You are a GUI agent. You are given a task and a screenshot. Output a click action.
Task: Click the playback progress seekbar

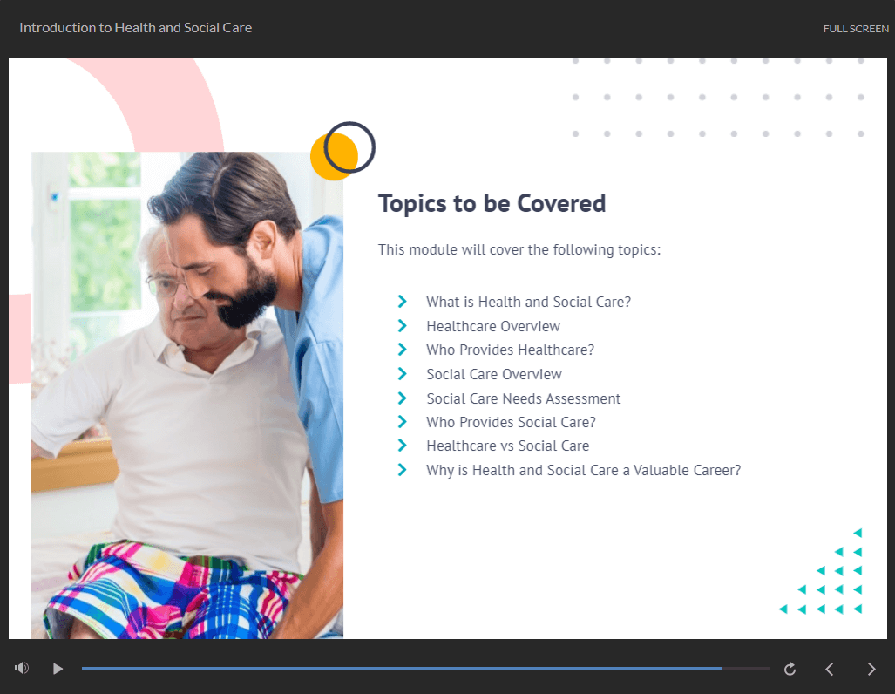point(401,668)
